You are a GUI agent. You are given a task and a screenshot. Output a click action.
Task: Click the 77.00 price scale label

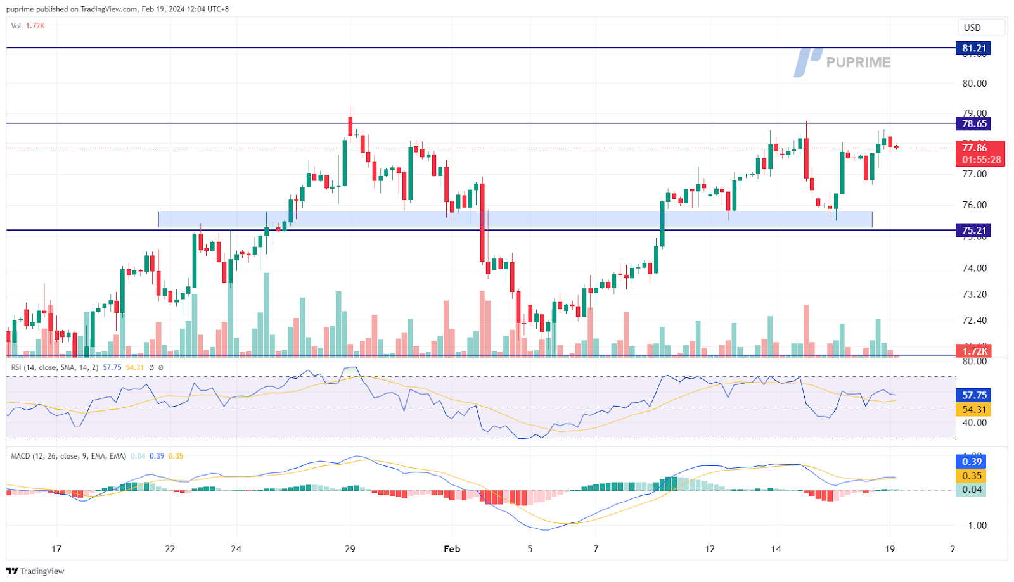click(x=975, y=174)
